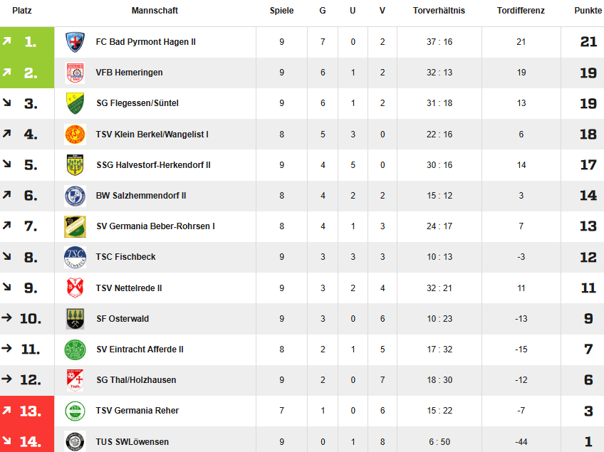Click the FC Bad Pyrmont Hagen II crest
Image resolution: width=604 pixels, height=452 pixels.
pos(75,42)
